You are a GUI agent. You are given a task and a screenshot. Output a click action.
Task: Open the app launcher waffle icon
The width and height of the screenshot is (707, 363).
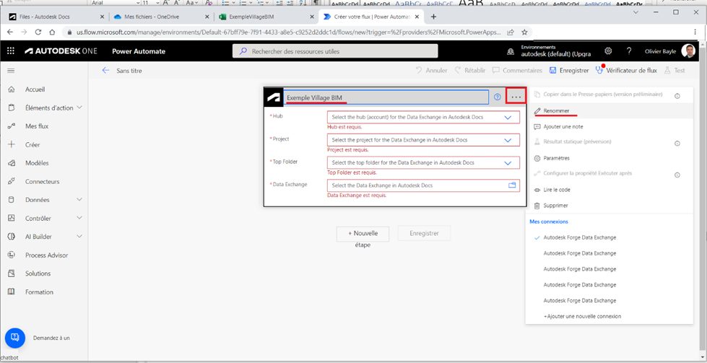coord(11,51)
